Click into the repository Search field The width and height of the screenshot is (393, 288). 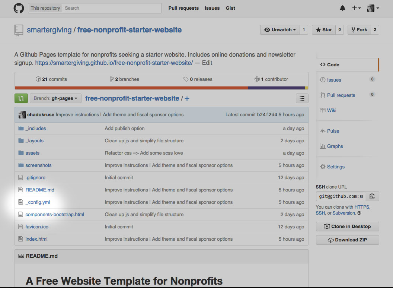112,8
